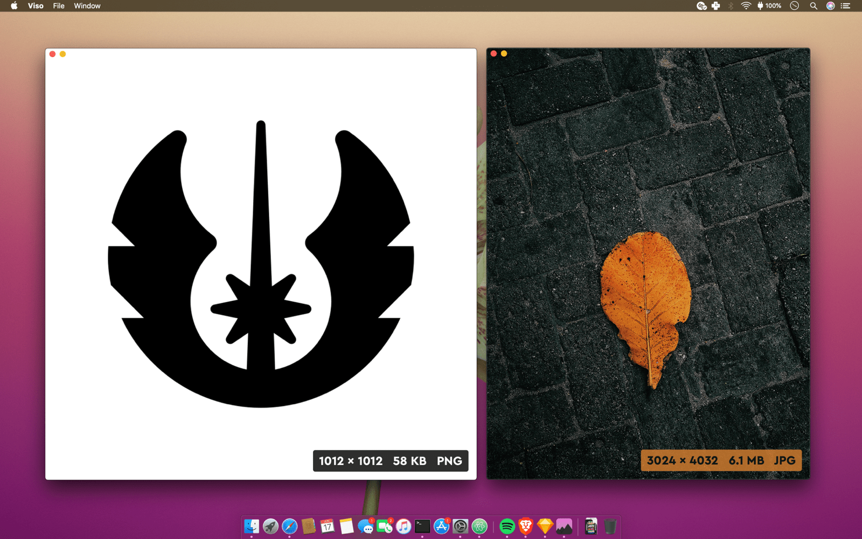Open the Viso application menu
The height and width of the screenshot is (539, 862).
[36, 6]
